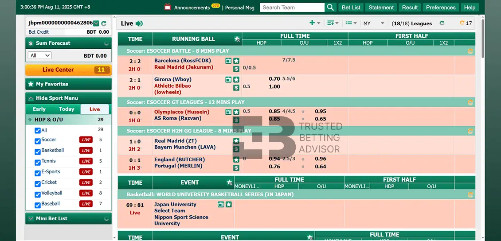Toggle the All sports checkbox

pos(38,131)
